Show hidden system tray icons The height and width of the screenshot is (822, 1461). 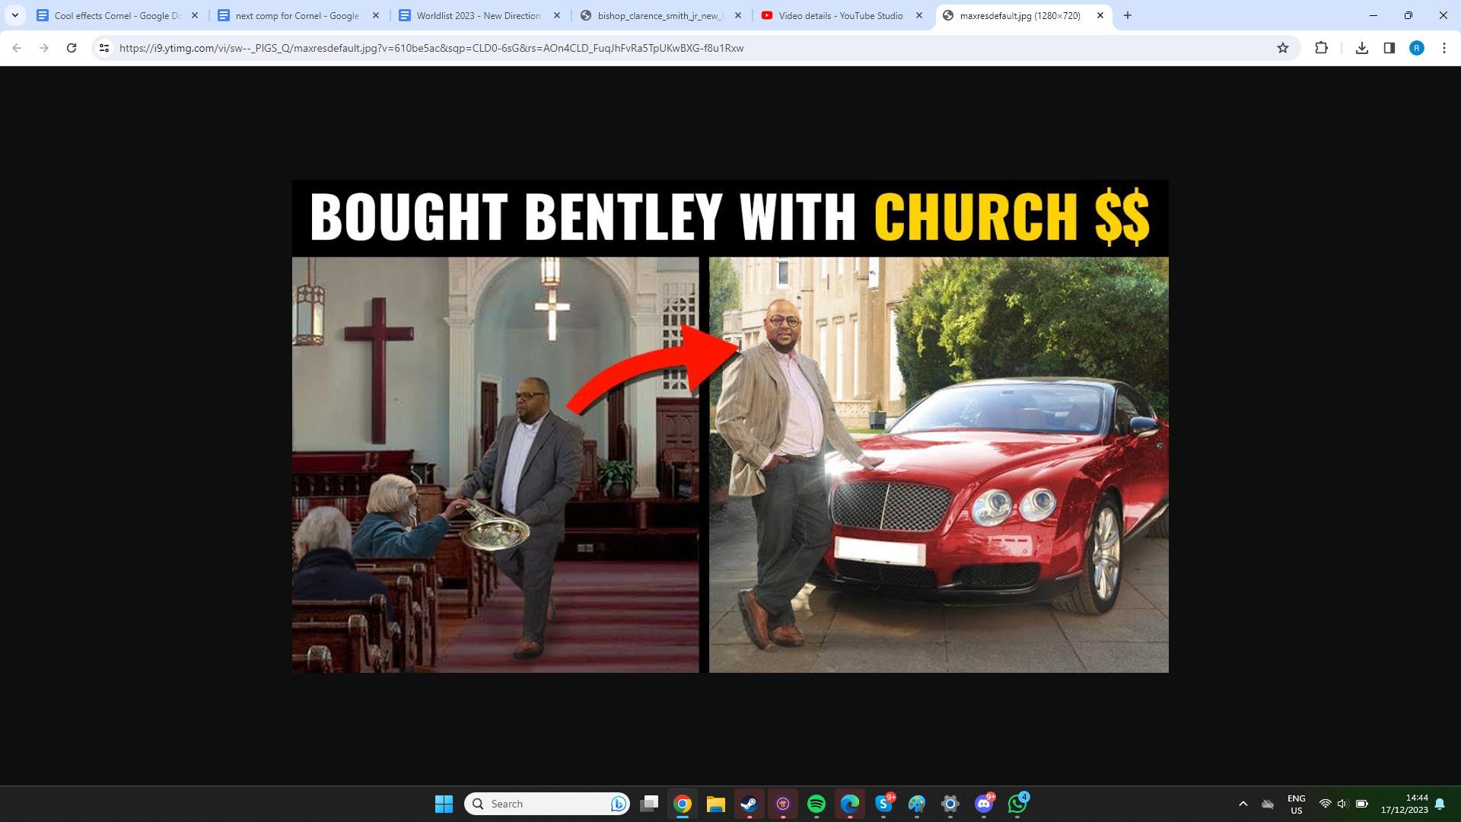click(1243, 804)
